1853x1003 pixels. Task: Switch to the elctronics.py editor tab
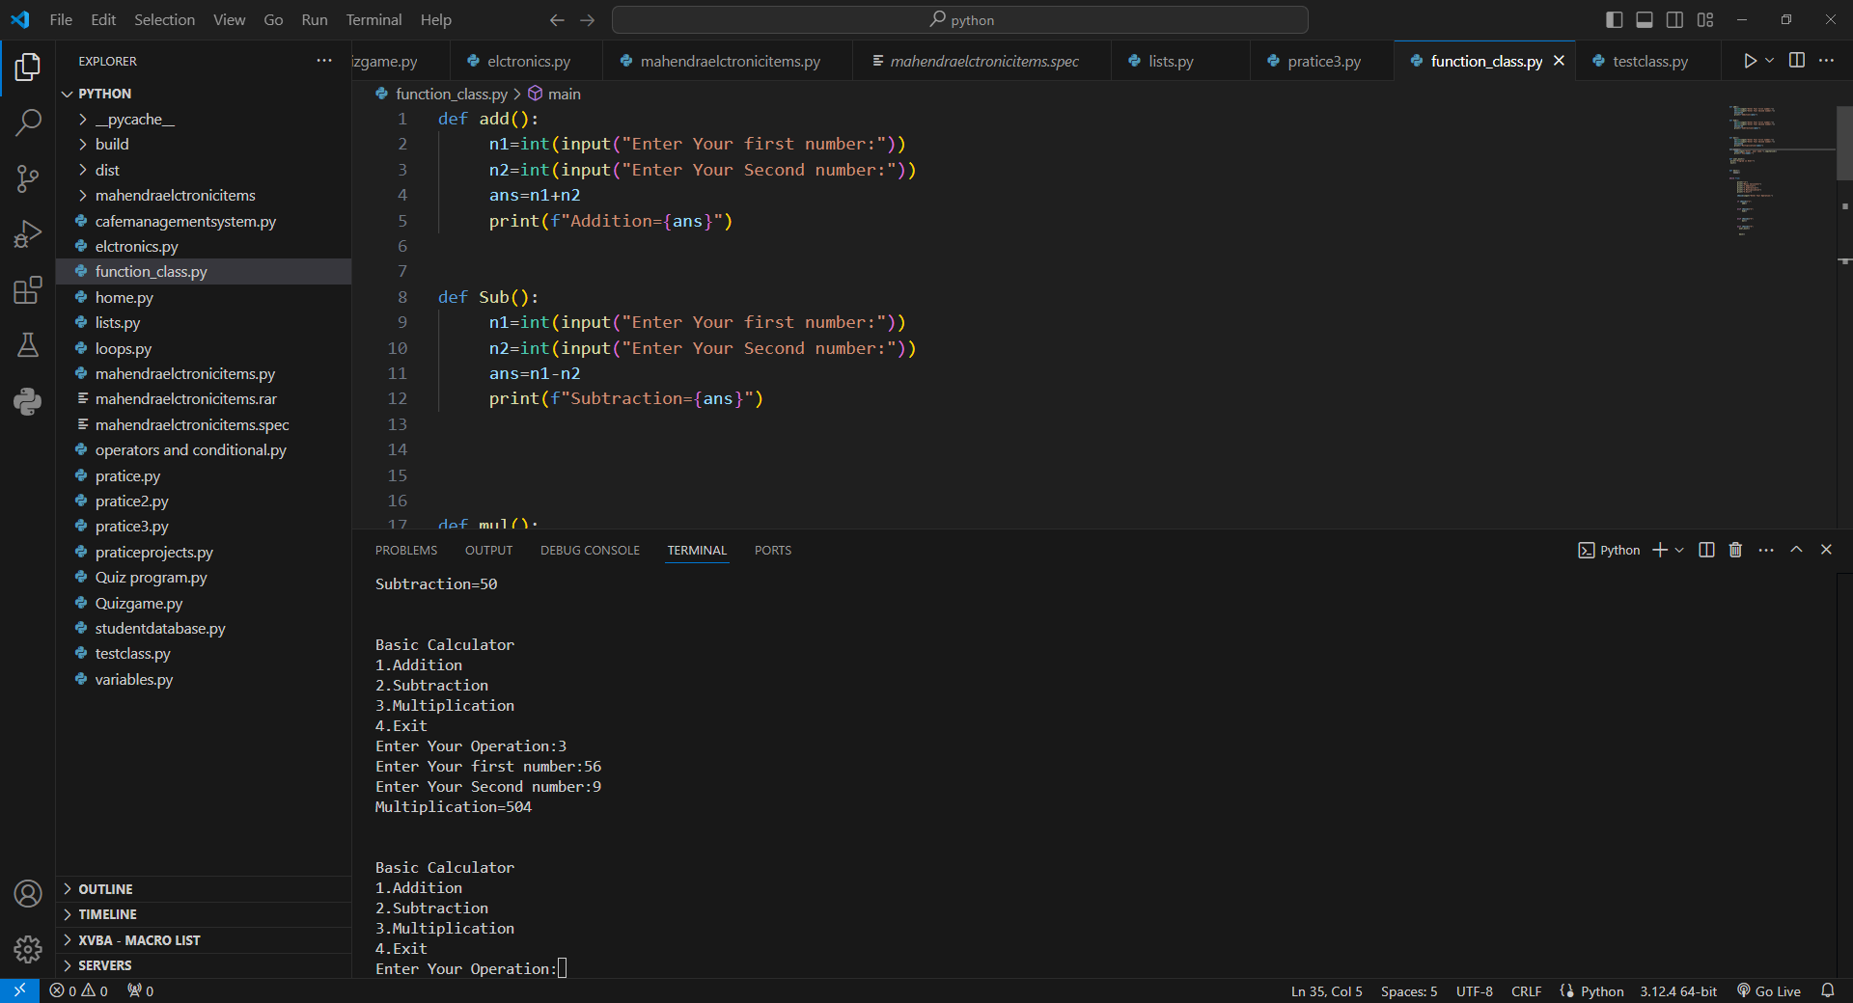(x=526, y=61)
